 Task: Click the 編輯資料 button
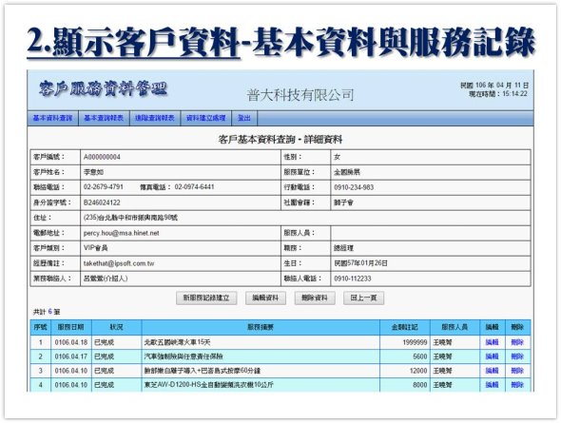coord(265,298)
